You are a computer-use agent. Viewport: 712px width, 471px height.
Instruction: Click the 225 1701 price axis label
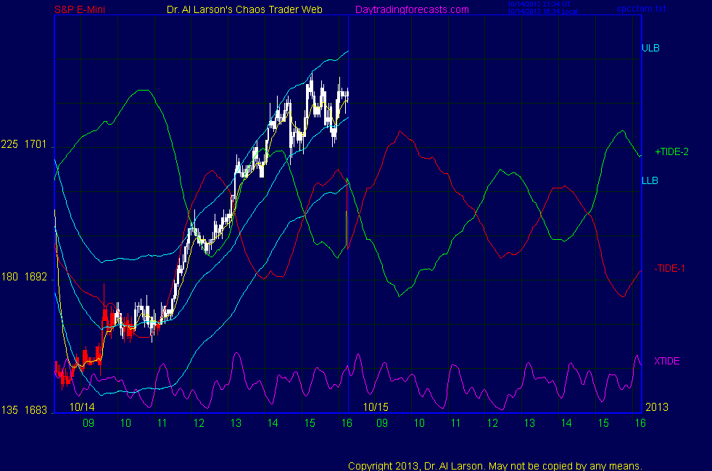pyautogui.click(x=24, y=144)
